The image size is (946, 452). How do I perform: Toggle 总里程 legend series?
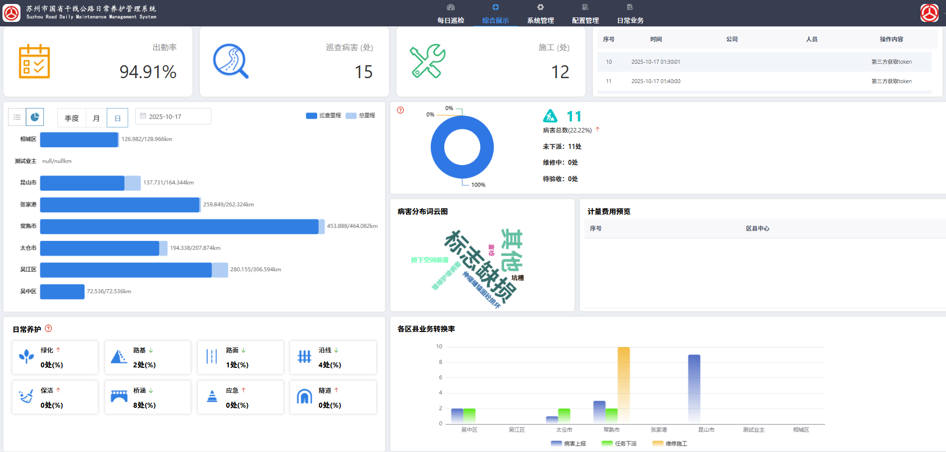361,115
